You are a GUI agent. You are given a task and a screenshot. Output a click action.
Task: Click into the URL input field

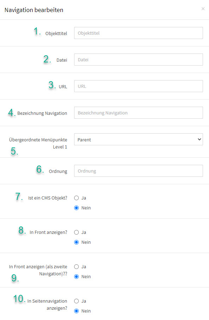coord(138,86)
